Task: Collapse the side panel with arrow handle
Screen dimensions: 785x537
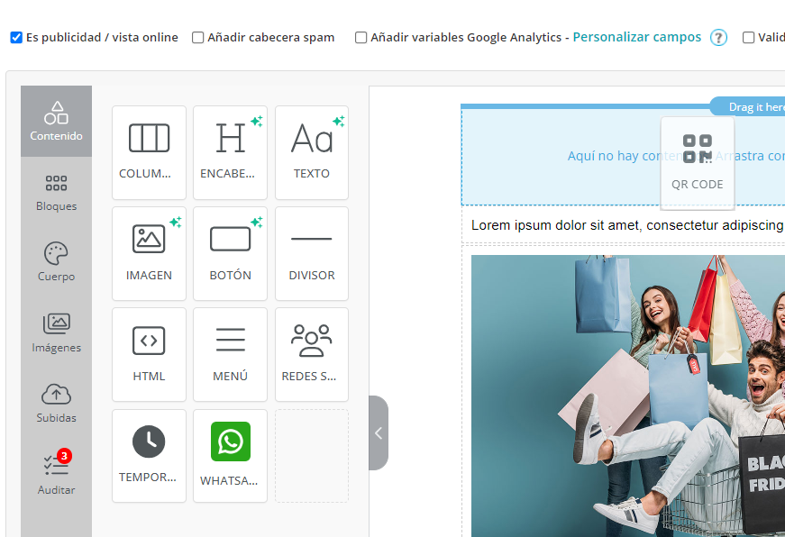Action: (379, 433)
